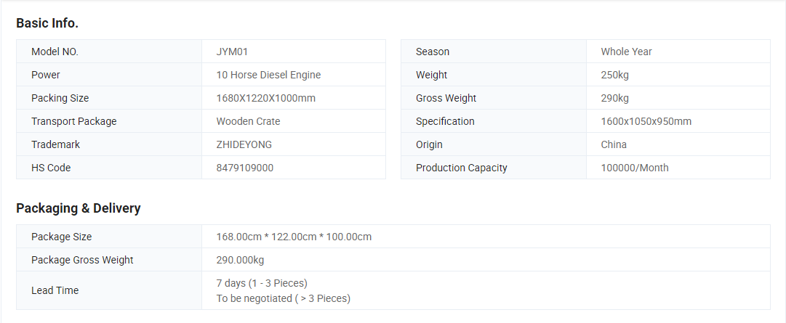Click the Lead Time row label
Image resolution: width=786 pixels, height=323 pixels.
pos(55,290)
